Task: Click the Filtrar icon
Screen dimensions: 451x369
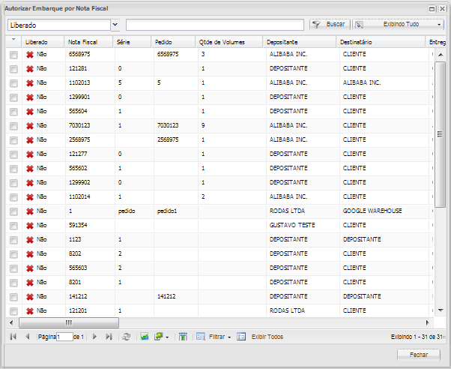Action: coord(201,337)
